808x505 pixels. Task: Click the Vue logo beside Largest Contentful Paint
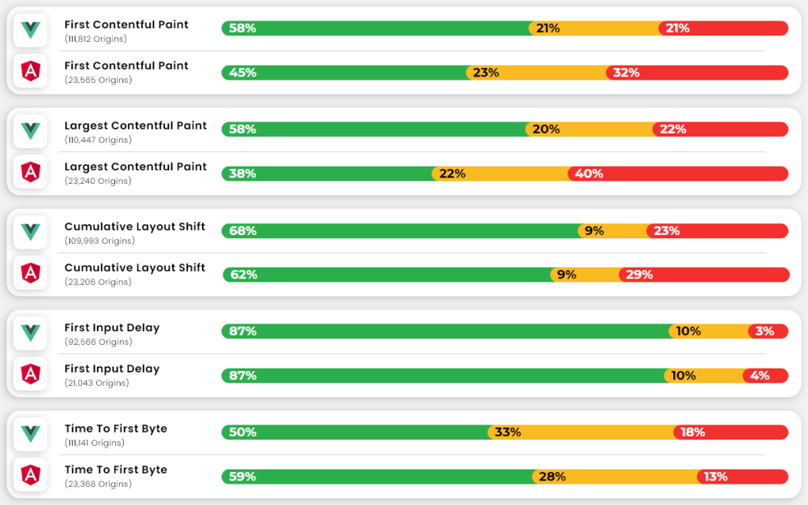point(31,131)
